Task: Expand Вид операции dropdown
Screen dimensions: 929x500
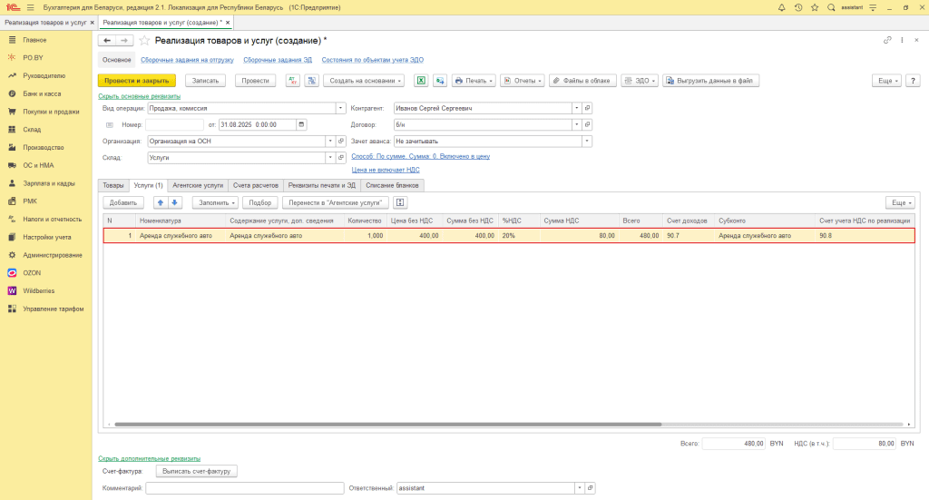Action: 341,108
